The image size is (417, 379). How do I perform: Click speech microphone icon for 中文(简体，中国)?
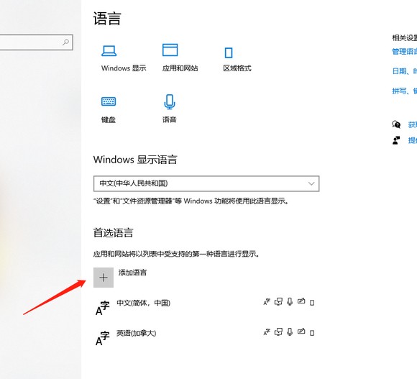tap(290, 301)
